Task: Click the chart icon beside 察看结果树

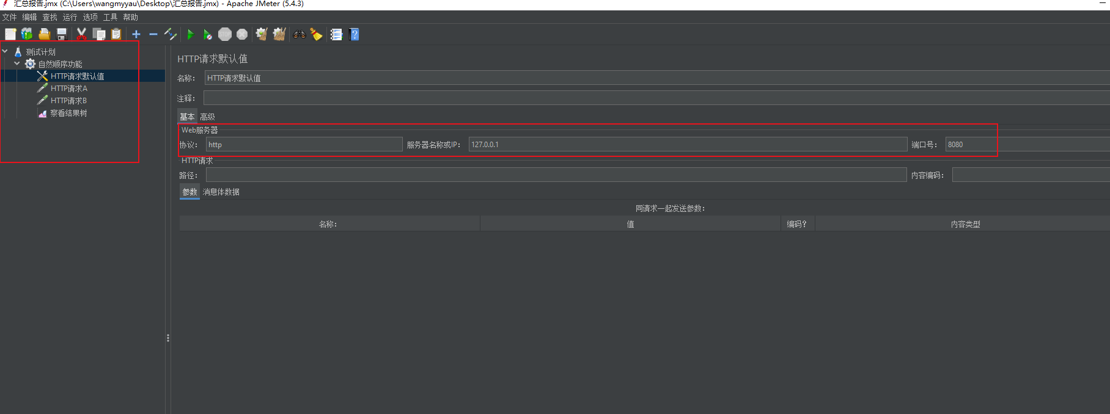Action: pyautogui.click(x=42, y=113)
